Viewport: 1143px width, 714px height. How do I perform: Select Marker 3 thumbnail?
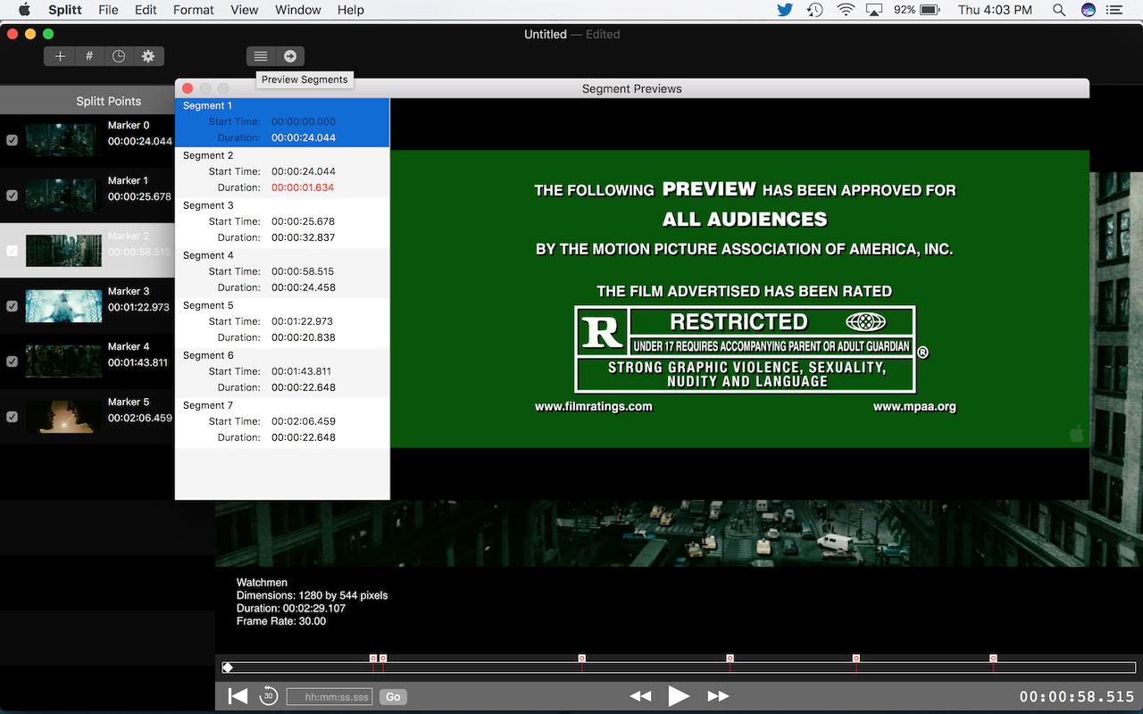pyautogui.click(x=63, y=306)
